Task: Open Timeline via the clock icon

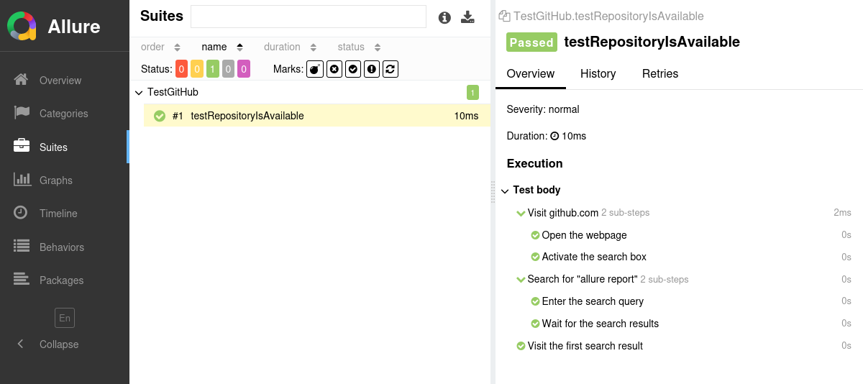Action: [22, 213]
